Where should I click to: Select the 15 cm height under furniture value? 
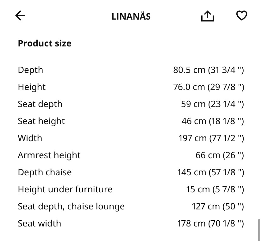[x=215, y=189]
